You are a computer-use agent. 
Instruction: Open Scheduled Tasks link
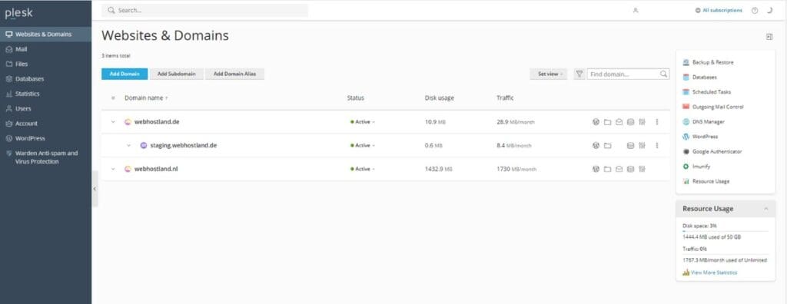(x=711, y=92)
